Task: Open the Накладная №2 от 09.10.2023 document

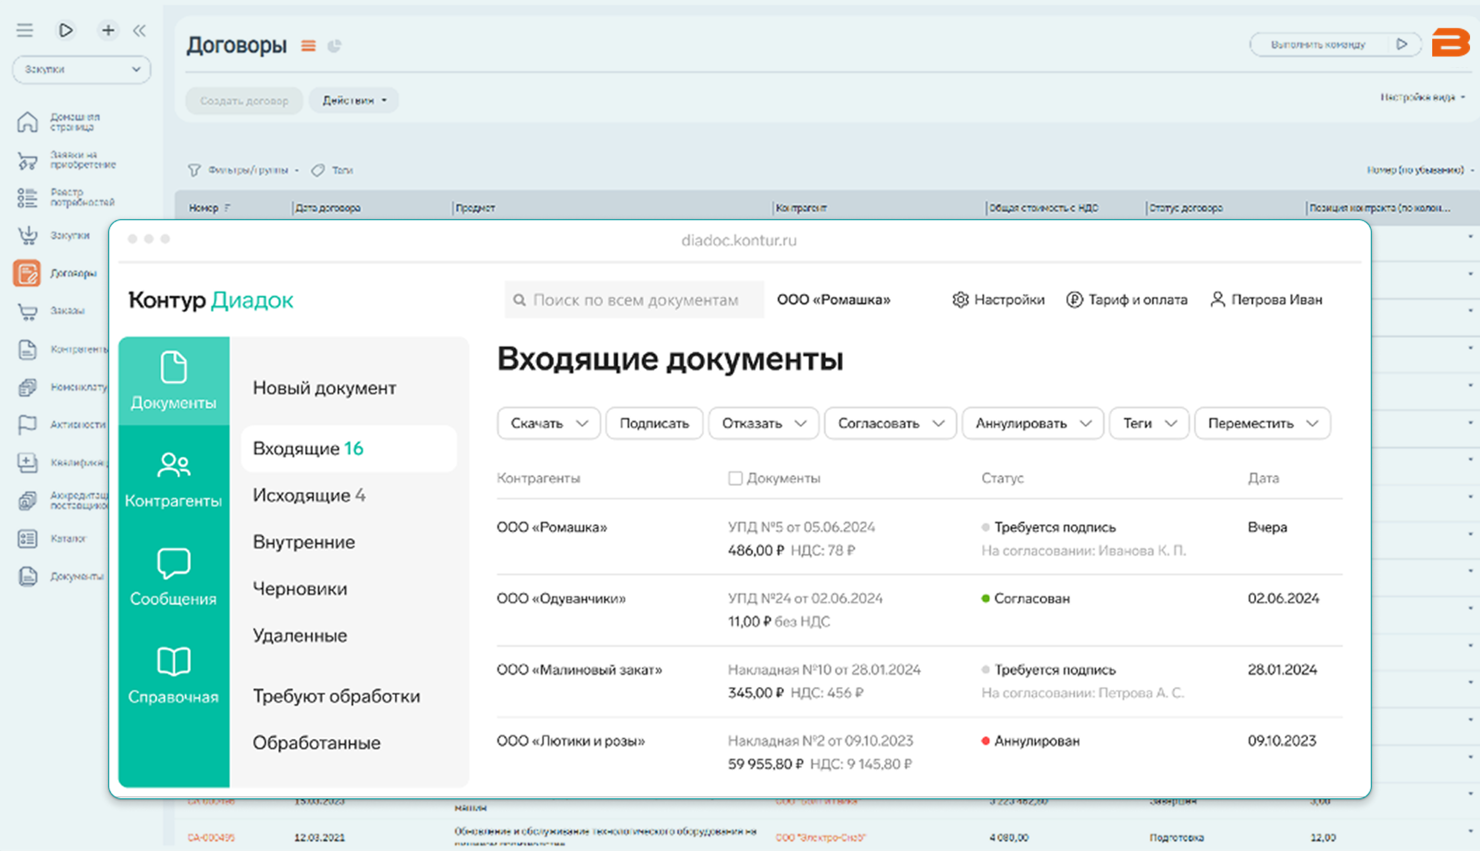Action: point(820,741)
